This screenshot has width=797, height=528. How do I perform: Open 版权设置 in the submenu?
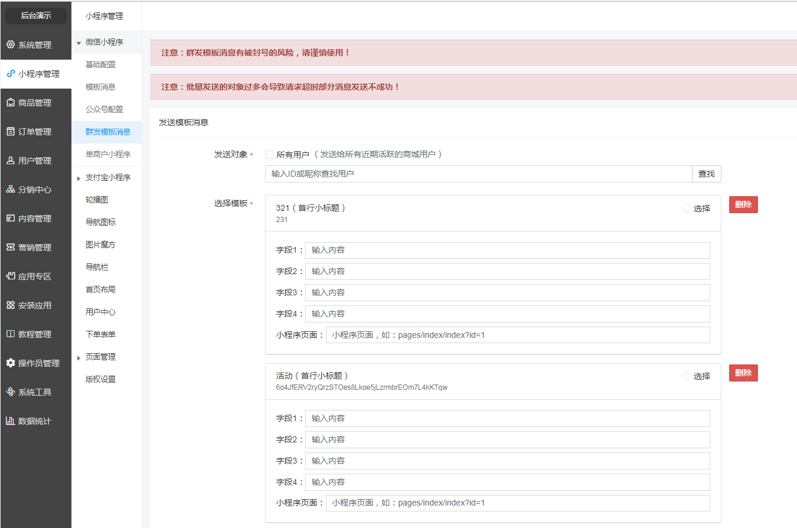point(101,379)
